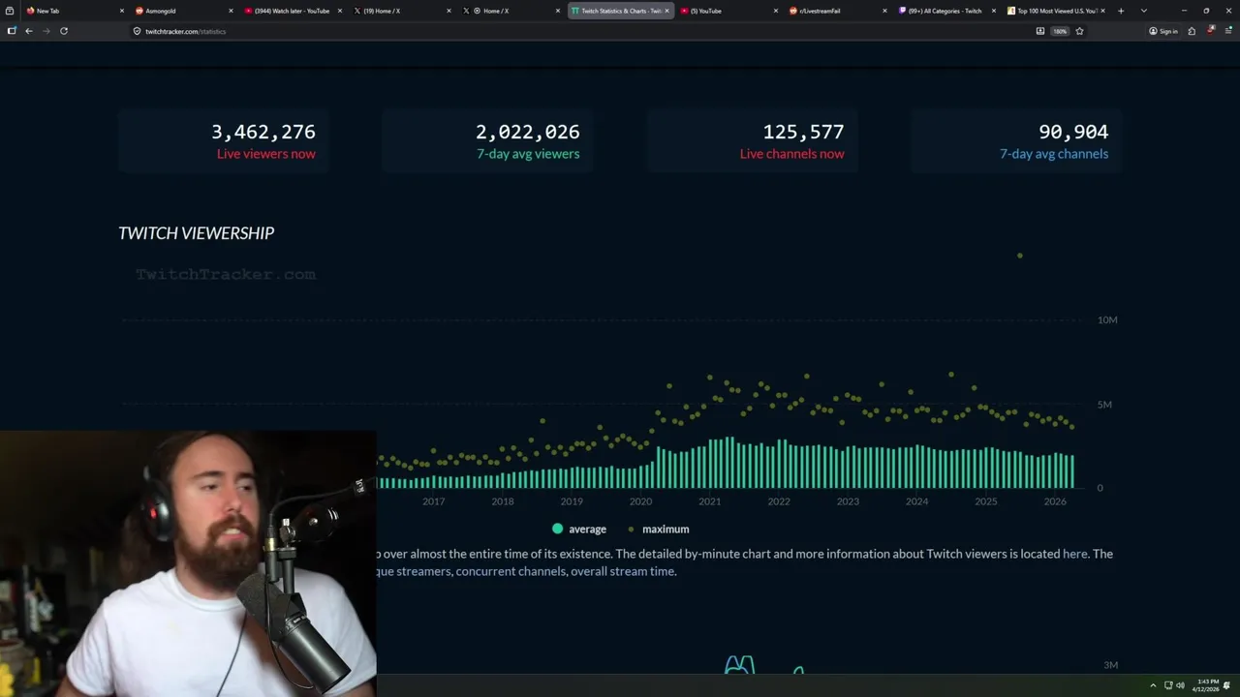
Task: Bookmark this page with the star icon
Action: pyautogui.click(x=1079, y=31)
